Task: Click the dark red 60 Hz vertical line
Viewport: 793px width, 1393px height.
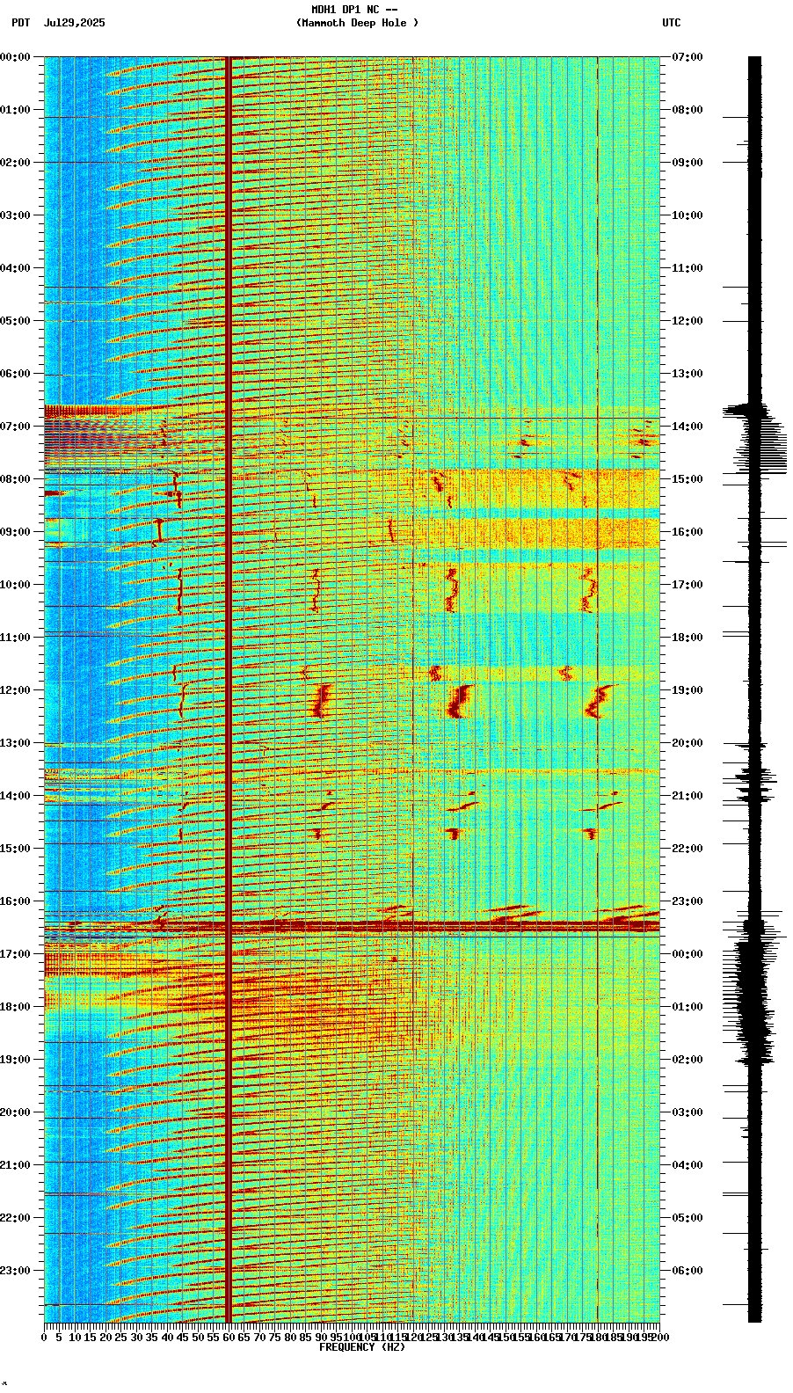Action: [x=229, y=689]
